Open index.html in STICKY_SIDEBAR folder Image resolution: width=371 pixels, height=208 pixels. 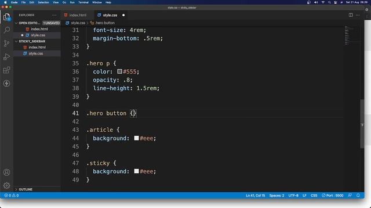[x=37, y=47]
